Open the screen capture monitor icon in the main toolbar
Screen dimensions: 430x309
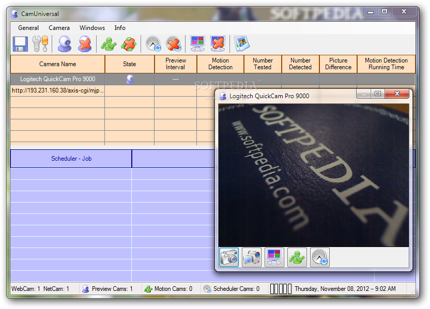197,44
